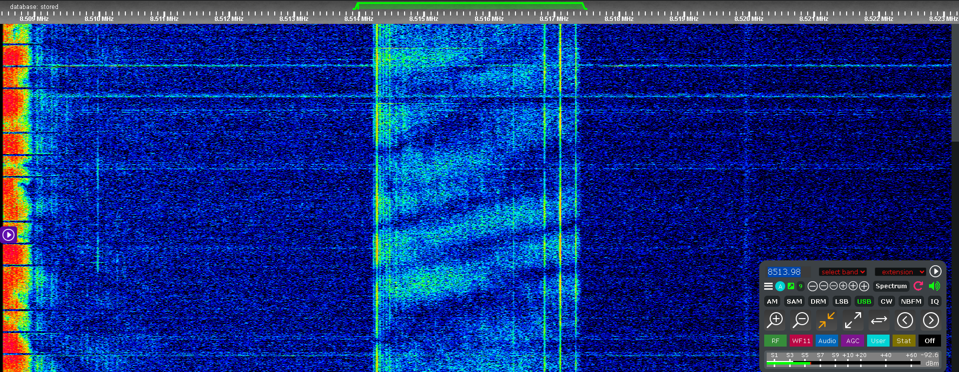Screen dimensions: 959x372
Task: Click the play button beside extension dropdown
Action: 936,271
